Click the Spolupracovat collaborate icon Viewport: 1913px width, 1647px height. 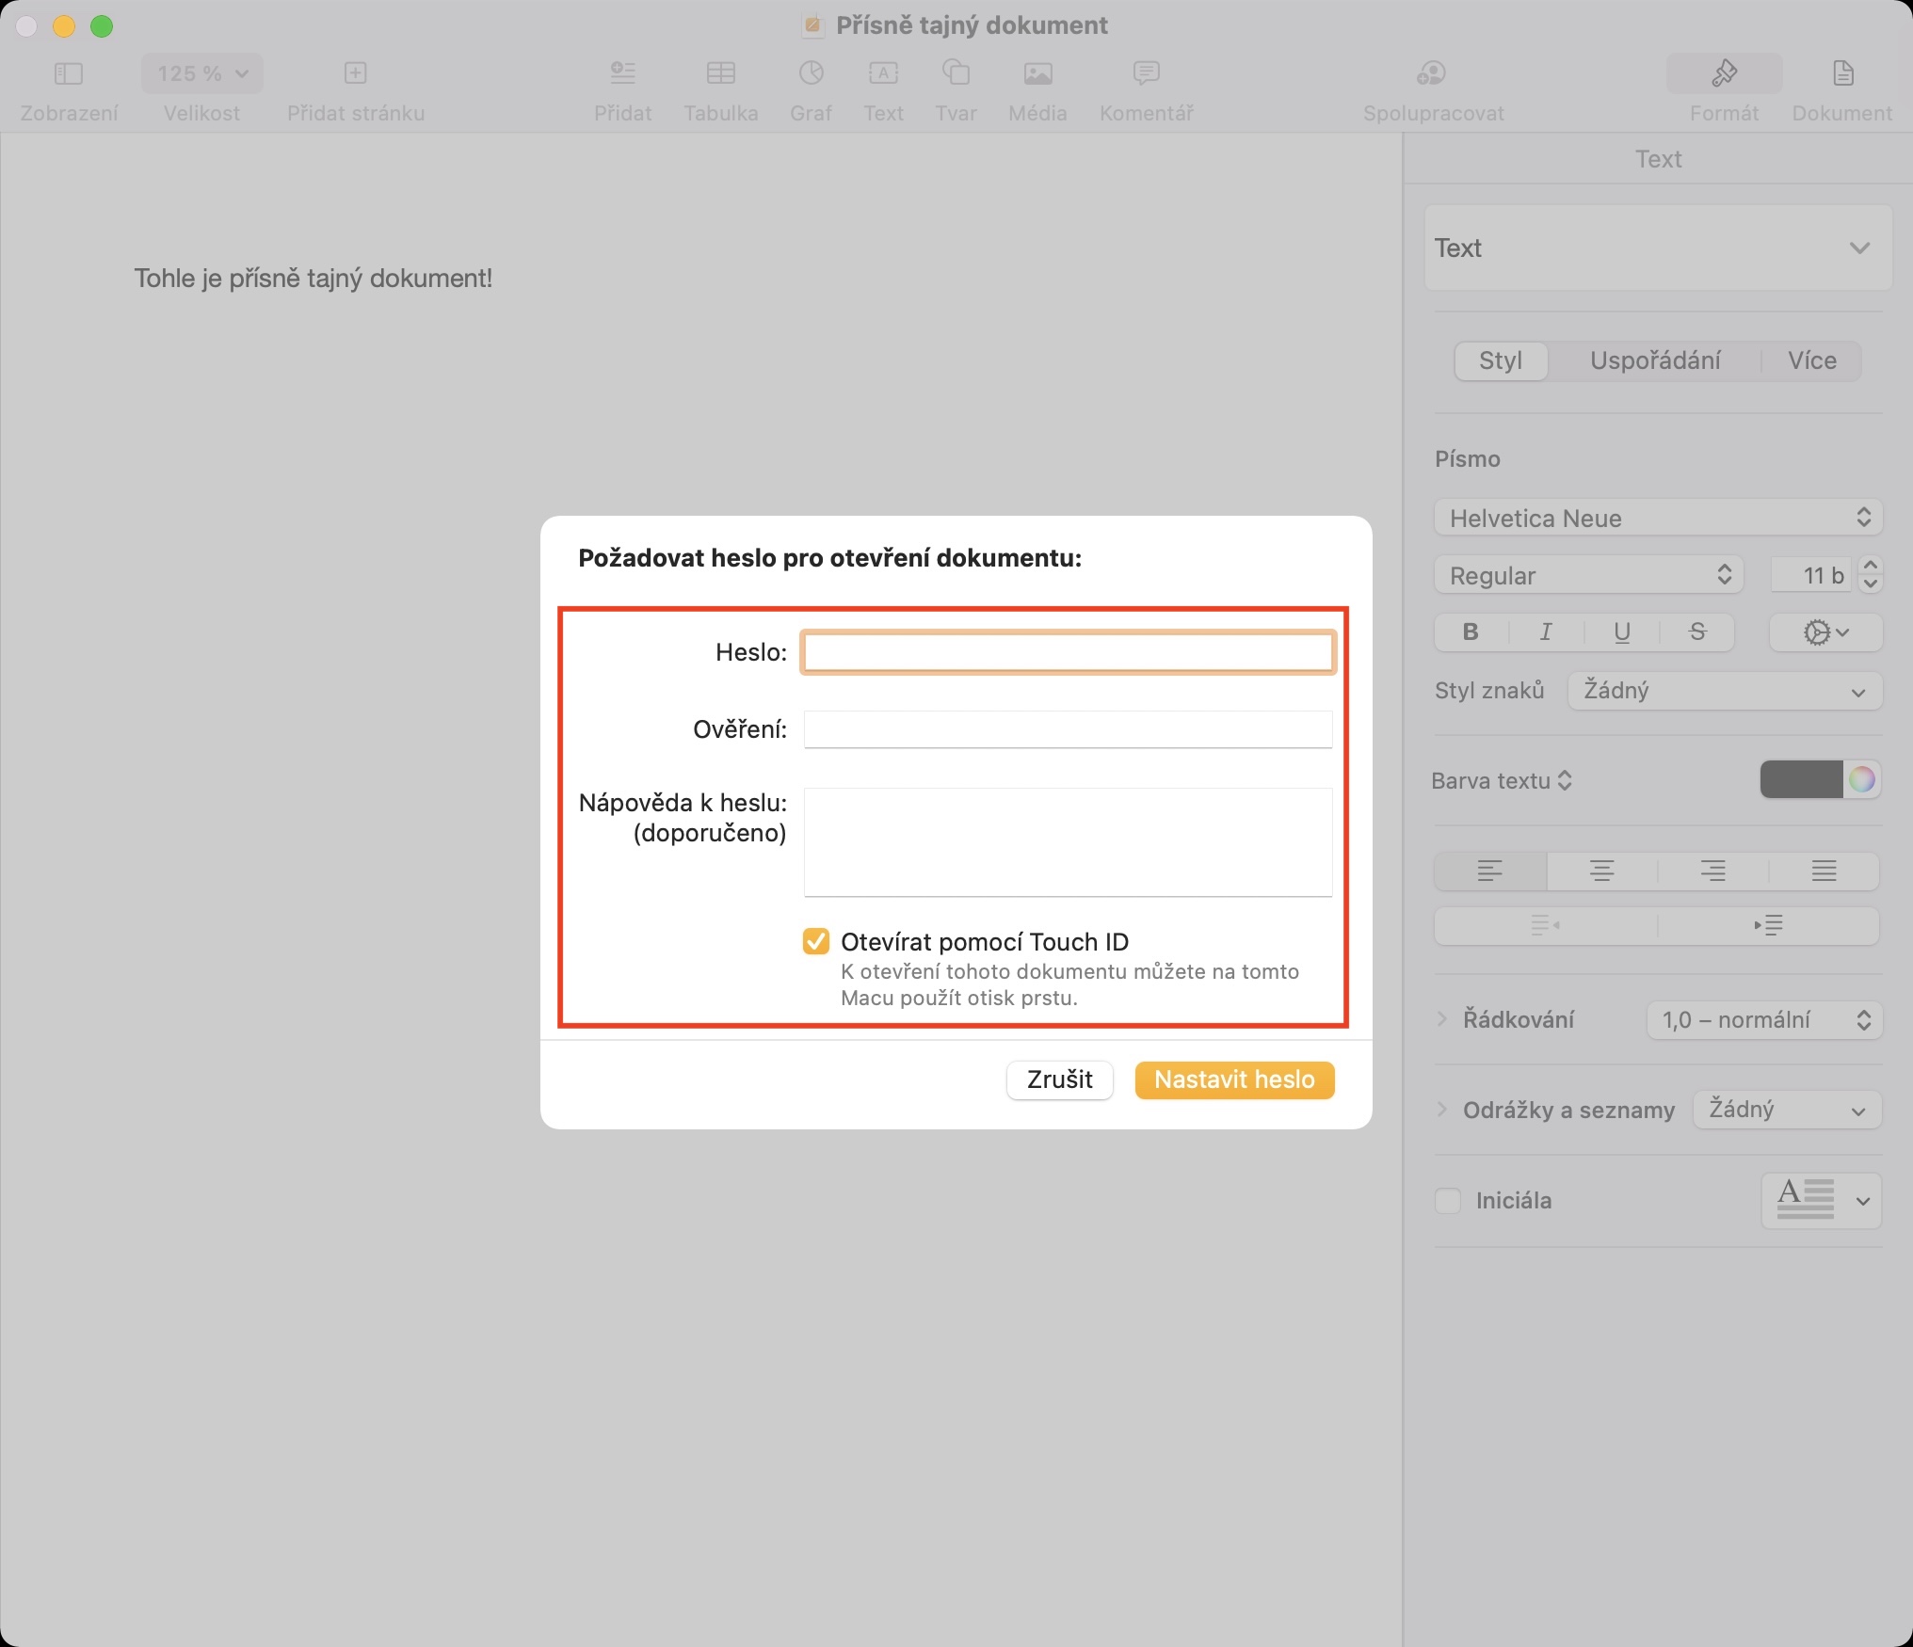pos(1432,73)
